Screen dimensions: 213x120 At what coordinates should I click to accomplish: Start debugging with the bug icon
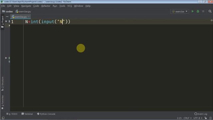[x=198, y=11]
